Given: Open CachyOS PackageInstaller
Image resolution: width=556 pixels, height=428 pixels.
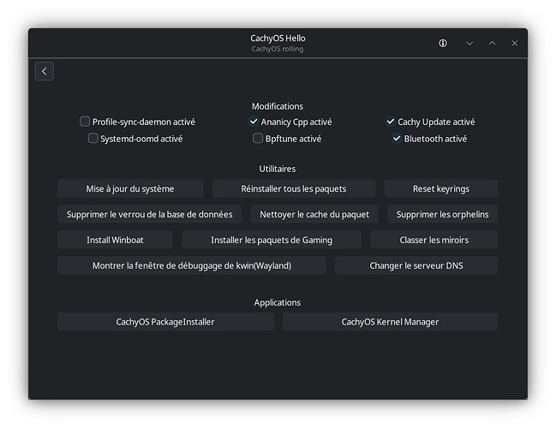Looking at the screenshot, I should coord(165,322).
